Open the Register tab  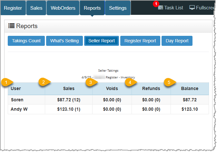13,8
